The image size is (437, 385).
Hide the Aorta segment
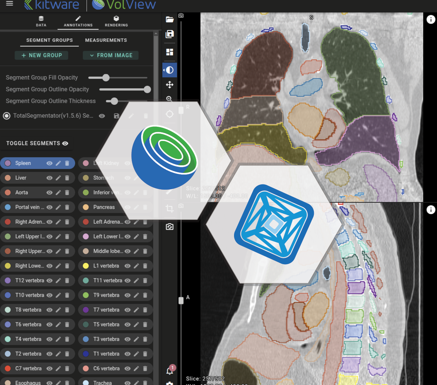pos(49,192)
